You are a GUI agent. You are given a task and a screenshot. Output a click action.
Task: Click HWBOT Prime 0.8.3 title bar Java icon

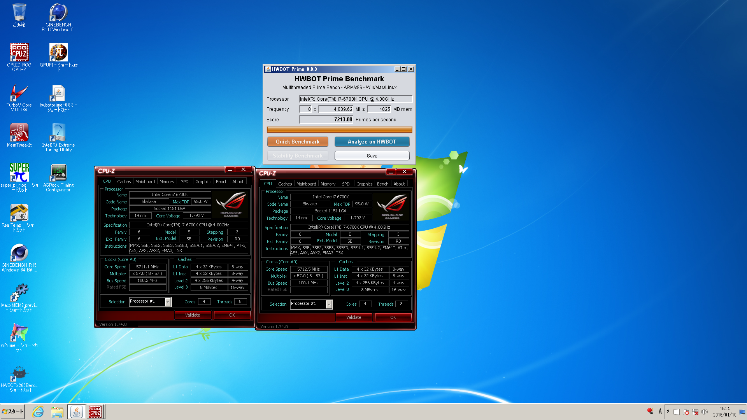point(268,69)
